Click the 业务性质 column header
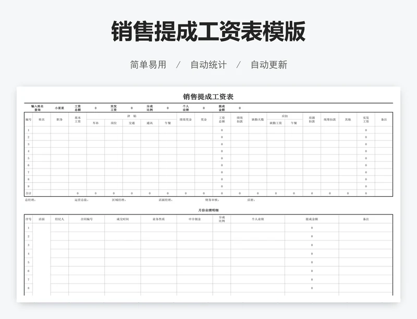This screenshot has height=319, width=417. coord(159,219)
